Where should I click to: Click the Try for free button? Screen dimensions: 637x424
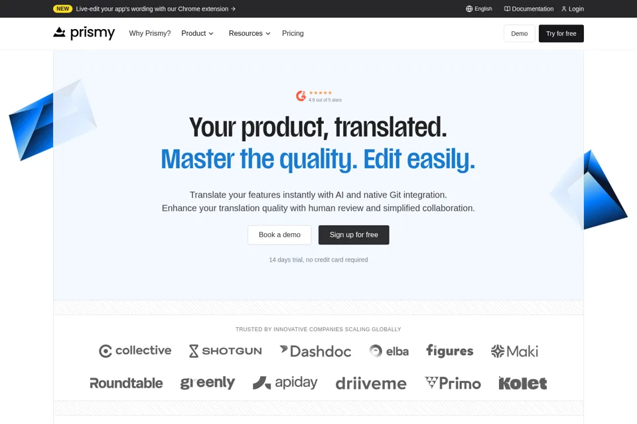pyautogui.click(x=561, y=34)
